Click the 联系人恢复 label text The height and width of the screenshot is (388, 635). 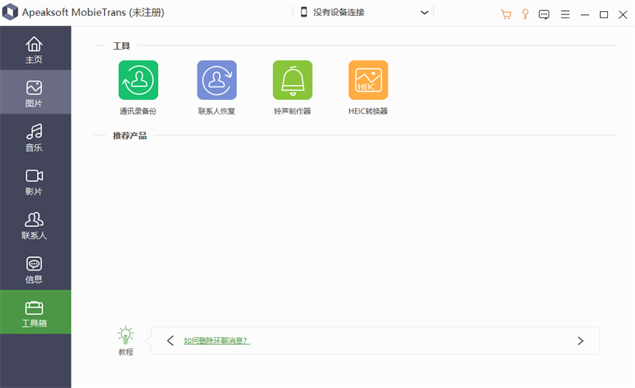point(217,111)
